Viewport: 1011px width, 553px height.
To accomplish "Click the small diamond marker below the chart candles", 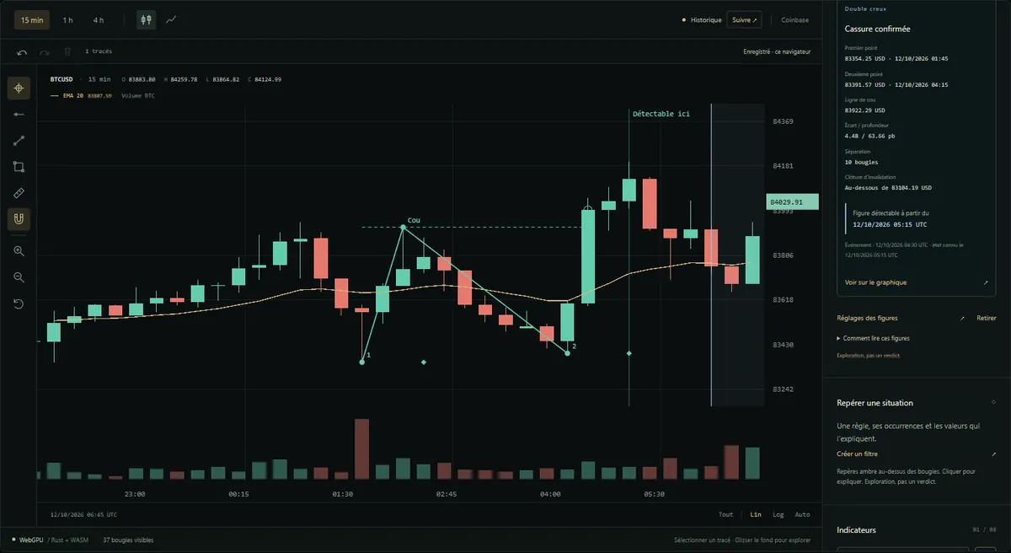I will 424,362.
